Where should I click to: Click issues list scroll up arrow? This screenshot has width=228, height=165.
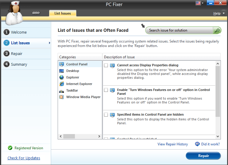(x=218, y=64)
